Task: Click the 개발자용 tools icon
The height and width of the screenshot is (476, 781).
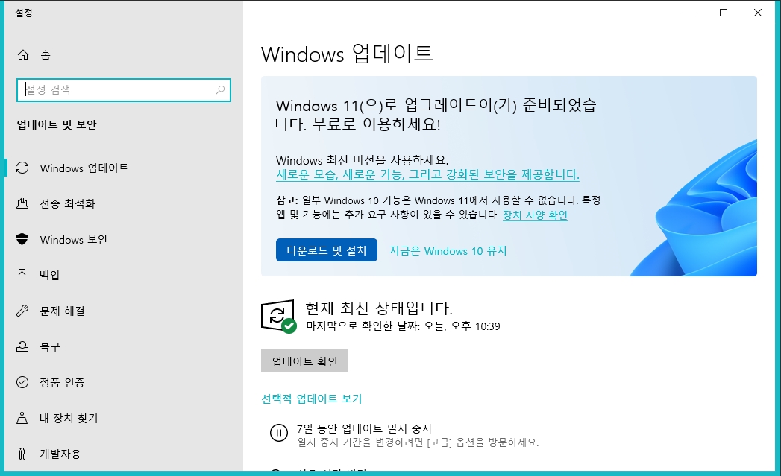Action: tap(22, 454)
